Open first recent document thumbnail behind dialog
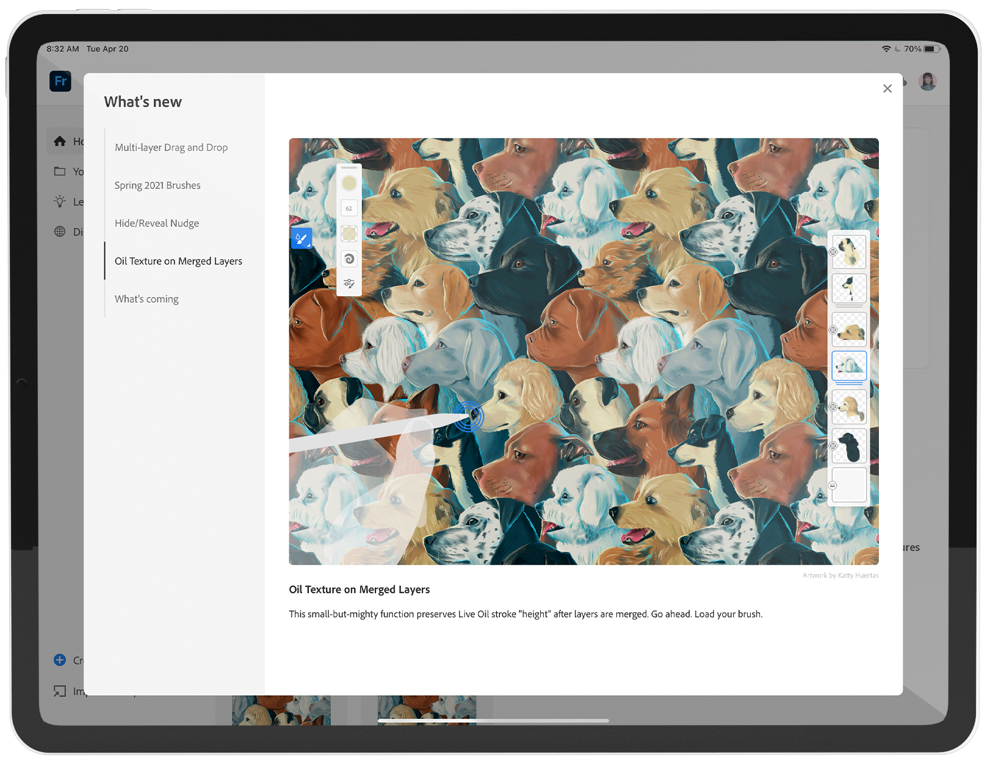Viewport: 990px width, 763px height. pos(281,710)
